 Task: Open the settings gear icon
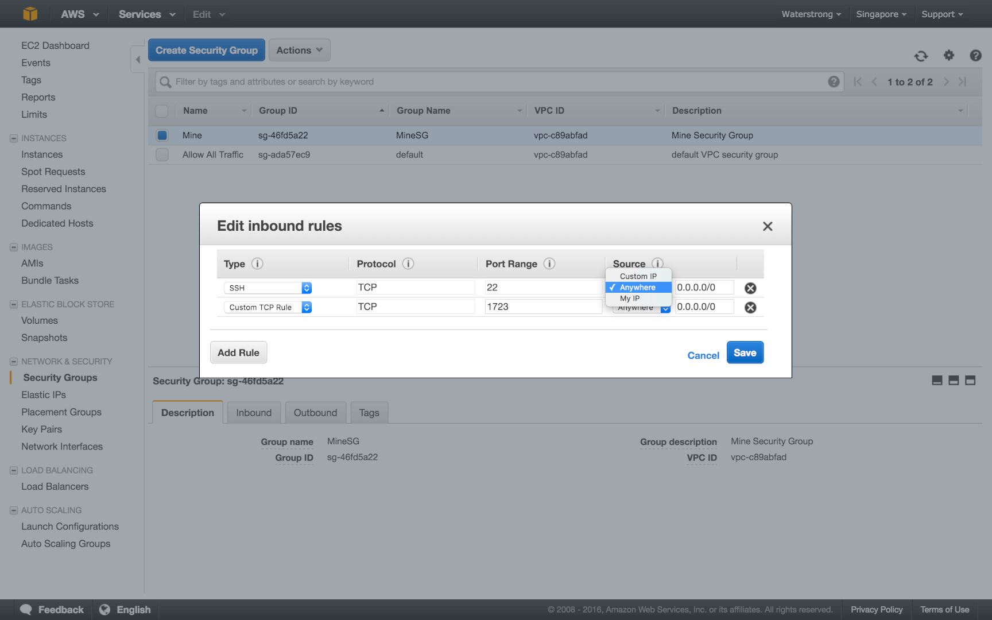coord(949,55)
